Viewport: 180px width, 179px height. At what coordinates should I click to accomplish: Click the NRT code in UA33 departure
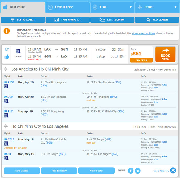pos(62,154)
